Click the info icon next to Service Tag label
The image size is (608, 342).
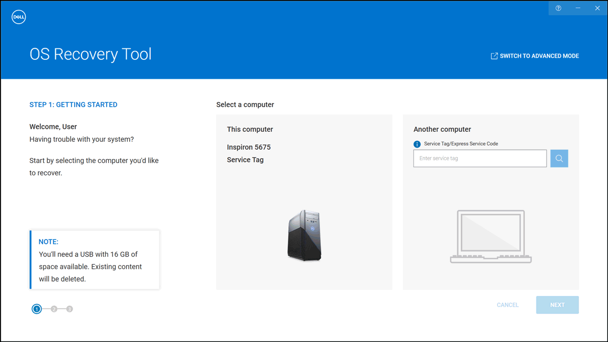[417, 143]
